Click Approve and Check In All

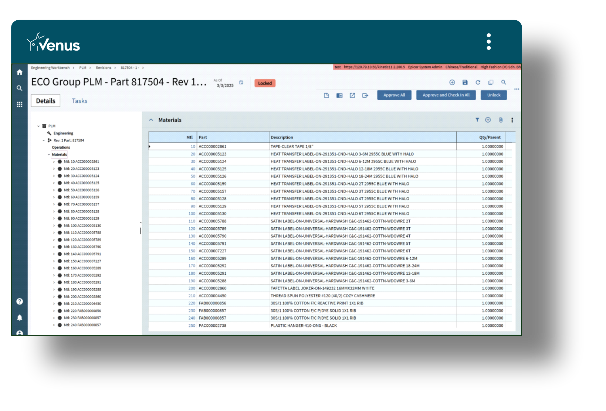(446, 95)
